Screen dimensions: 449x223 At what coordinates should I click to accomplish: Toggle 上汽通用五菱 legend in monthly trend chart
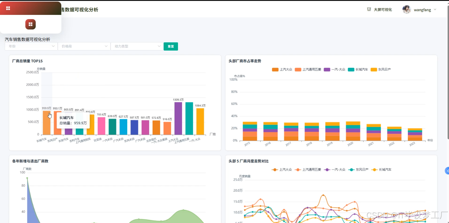click(308, 170)
